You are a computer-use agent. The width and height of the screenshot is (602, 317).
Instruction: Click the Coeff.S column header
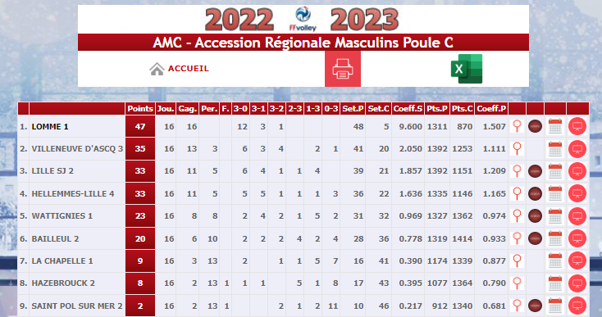[408, 108]
